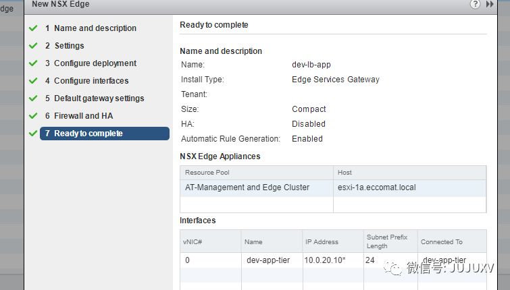Return to step 4 Configure interfaces
Screen dimensions: 510x290
pyautogui.click(x=91, y=81)
